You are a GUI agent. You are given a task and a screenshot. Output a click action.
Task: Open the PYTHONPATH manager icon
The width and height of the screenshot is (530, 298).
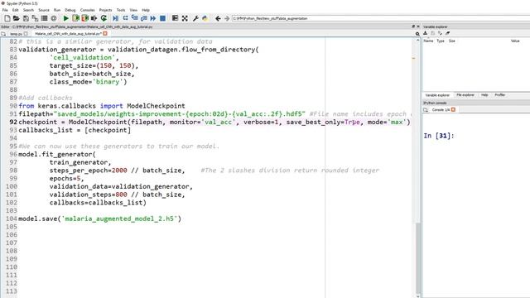[205, 18]
